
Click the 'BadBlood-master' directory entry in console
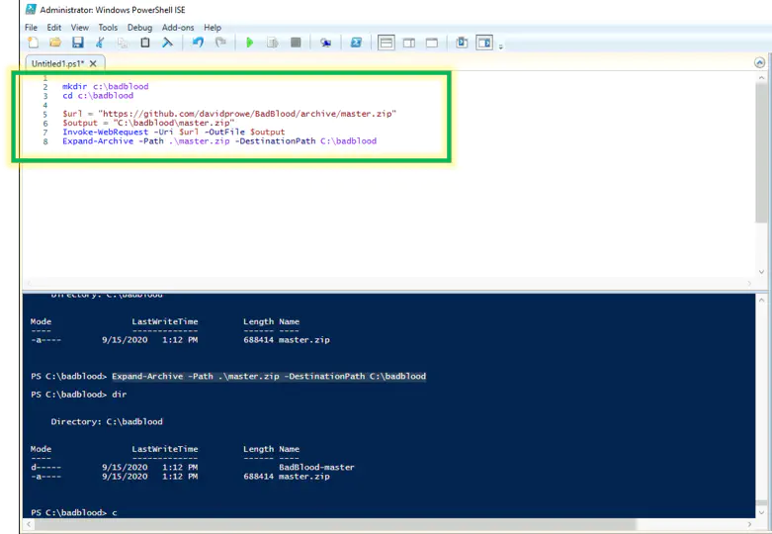click(316, 467)
